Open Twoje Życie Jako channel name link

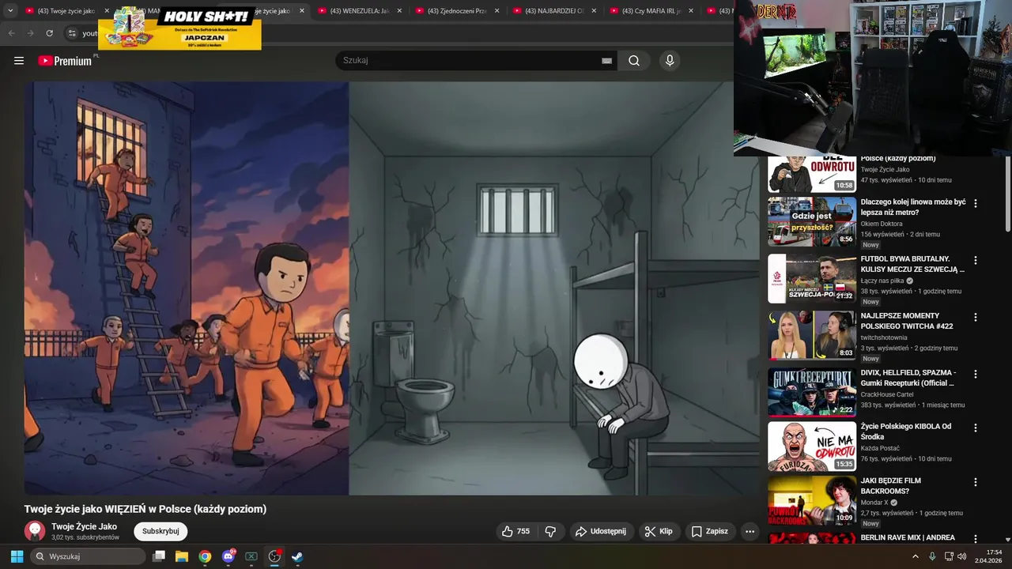(x=84, y=526)
